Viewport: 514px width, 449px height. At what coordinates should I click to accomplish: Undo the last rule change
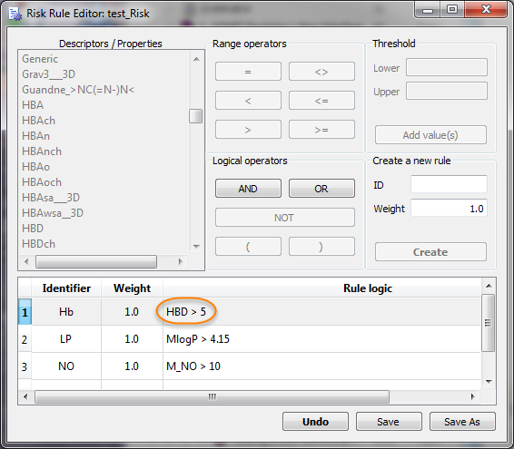(315, 422)
